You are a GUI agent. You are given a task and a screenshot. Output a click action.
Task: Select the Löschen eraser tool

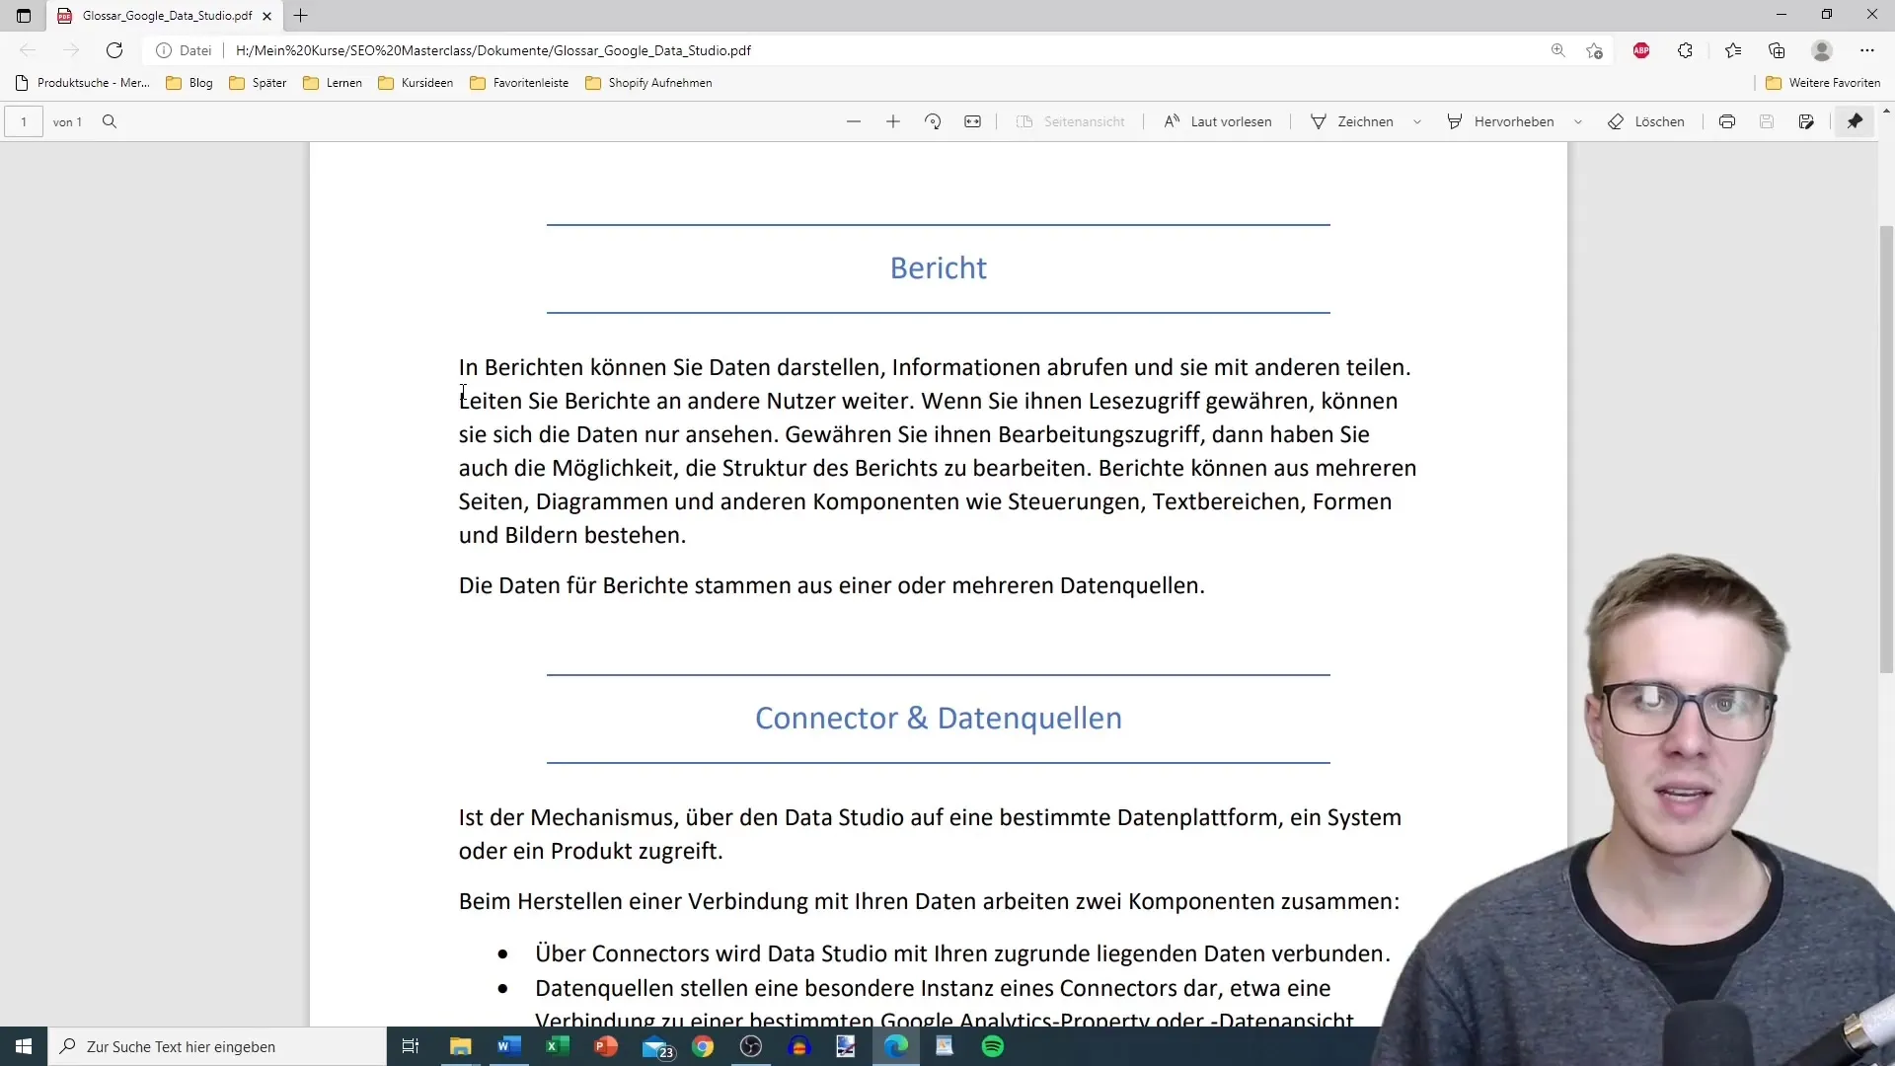1646,121
